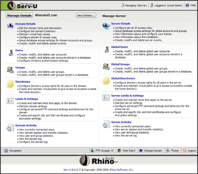
Task: Click the Navigation grid icon
Action: click(6, 151)
